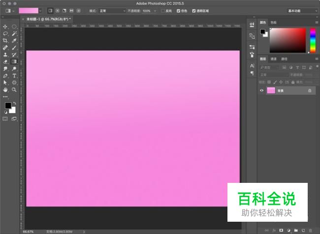Activate the Zoom magnifier tool
Viewport: 320px width, 234px height.
(x=14, y=90)
